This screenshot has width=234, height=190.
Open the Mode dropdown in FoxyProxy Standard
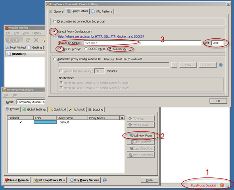click(31, 102)
